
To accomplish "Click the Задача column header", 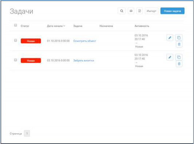I will pos(78,26).
